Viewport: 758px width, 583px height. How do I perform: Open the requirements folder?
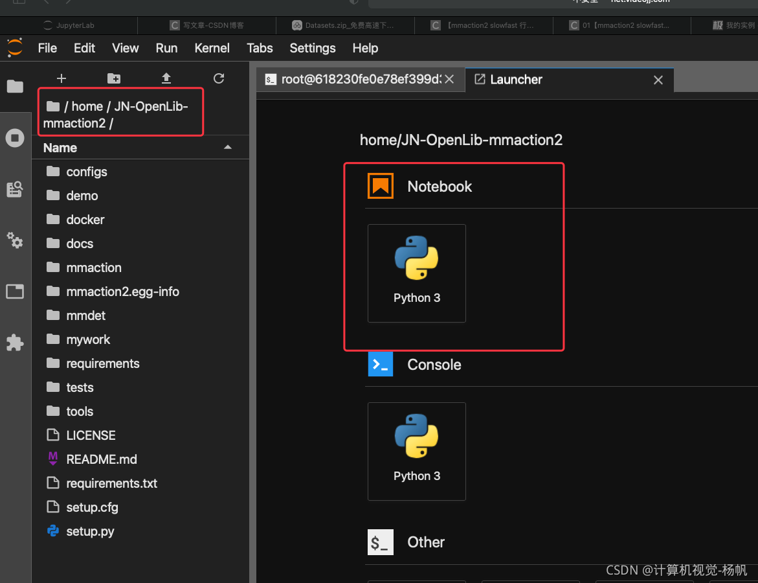click(x=140, y=363)
